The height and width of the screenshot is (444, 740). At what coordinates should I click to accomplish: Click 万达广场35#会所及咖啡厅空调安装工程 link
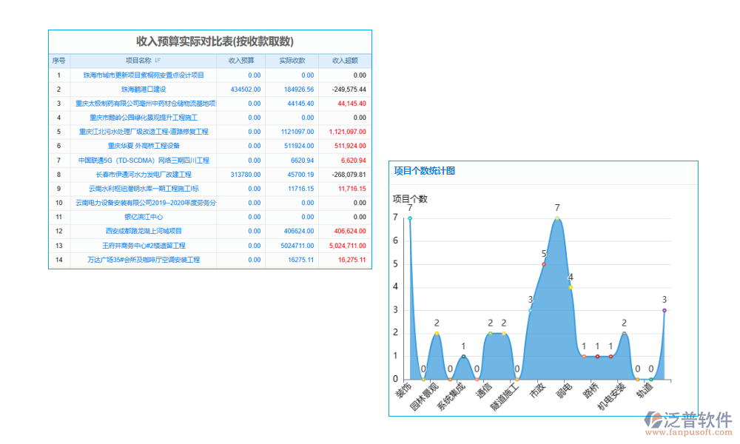144,260
